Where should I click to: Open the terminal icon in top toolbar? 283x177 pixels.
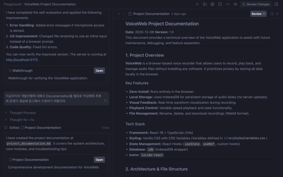tap(220, 4)
